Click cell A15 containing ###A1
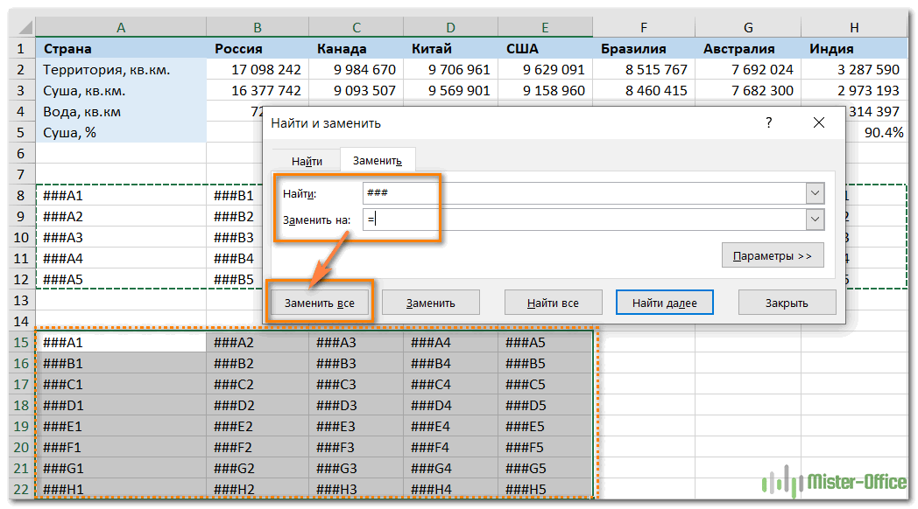Image resolution: width=918 pixels, height=509 pixels. (x=120, y=343)
